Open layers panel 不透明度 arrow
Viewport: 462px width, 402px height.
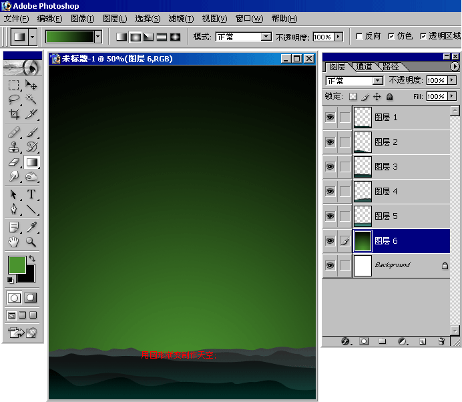coord(452,80)
